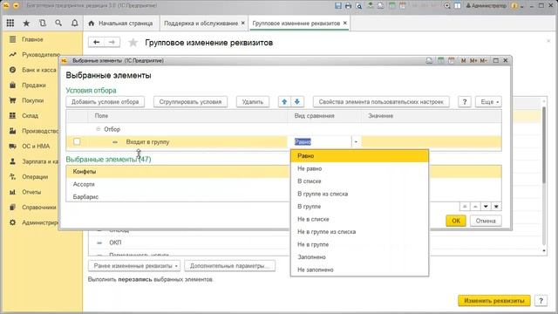Click the help question mark in dialog toolbar
Screen dimensions: 558x314
pos(465,102)
